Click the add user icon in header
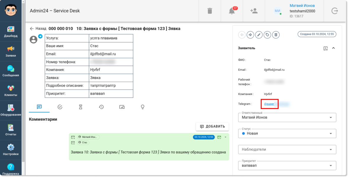Screen dimensions: 348x177 (254, 11)
